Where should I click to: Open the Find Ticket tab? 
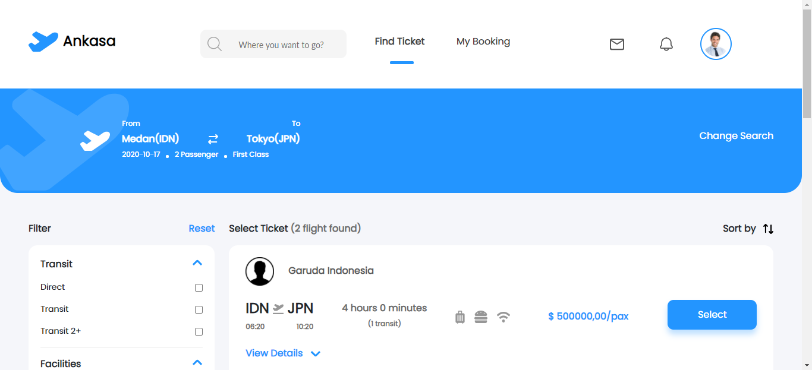tap(399, 41)
